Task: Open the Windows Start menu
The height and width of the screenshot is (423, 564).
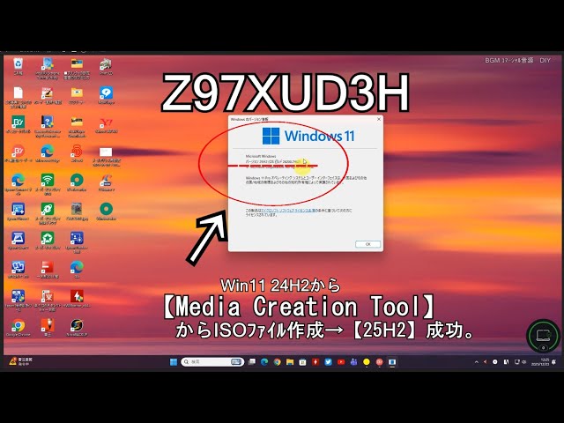Action: point(174,362)
